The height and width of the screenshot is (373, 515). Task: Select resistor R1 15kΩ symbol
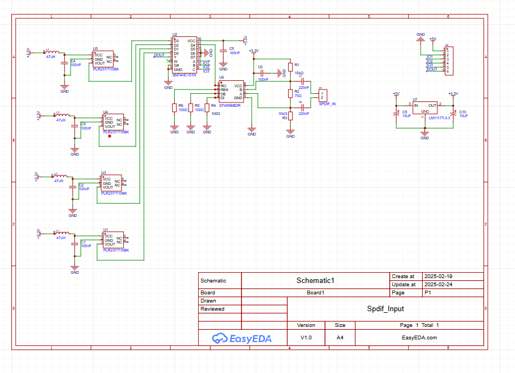290,67
